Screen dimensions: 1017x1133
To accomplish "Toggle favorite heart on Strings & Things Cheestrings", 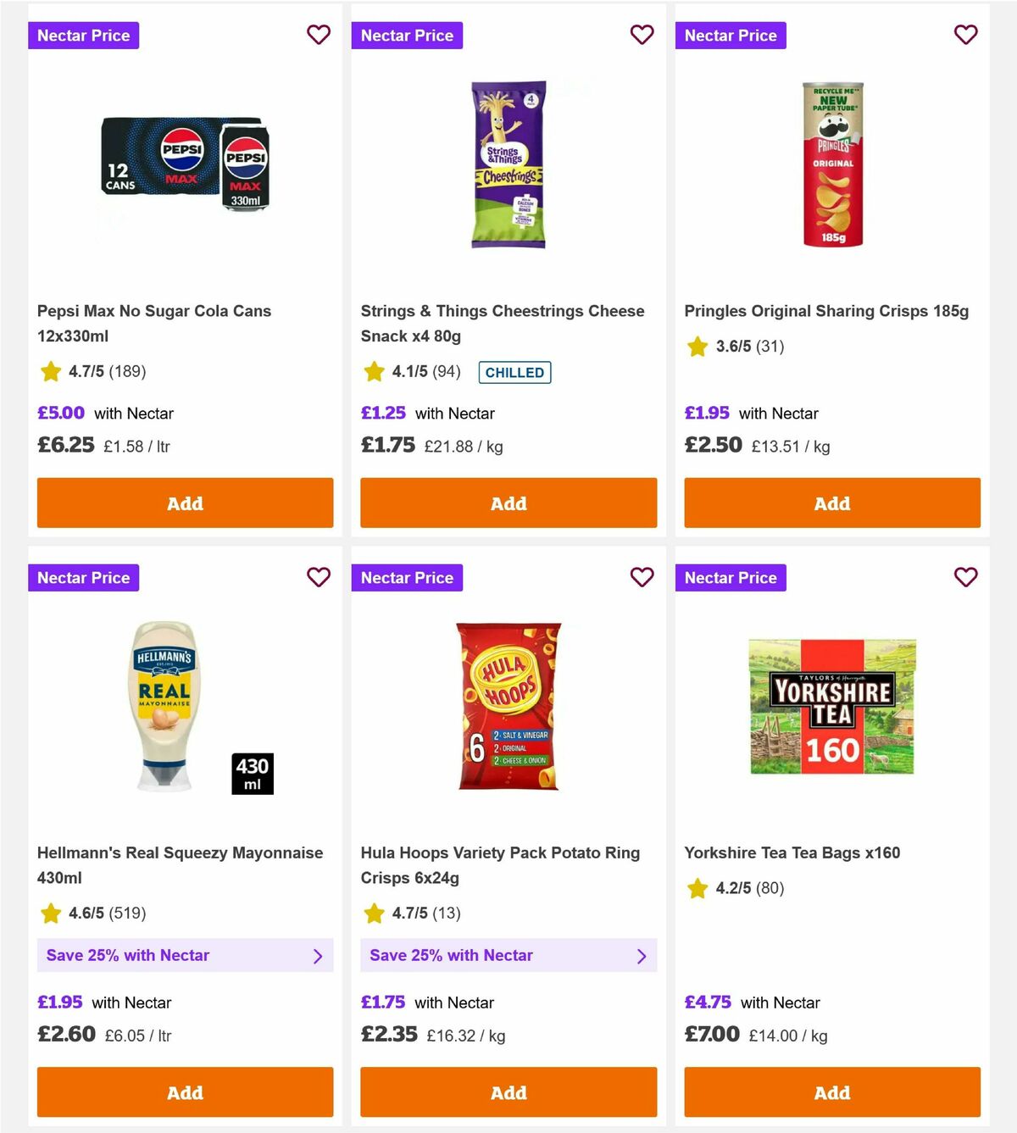I will coord(642,35).
